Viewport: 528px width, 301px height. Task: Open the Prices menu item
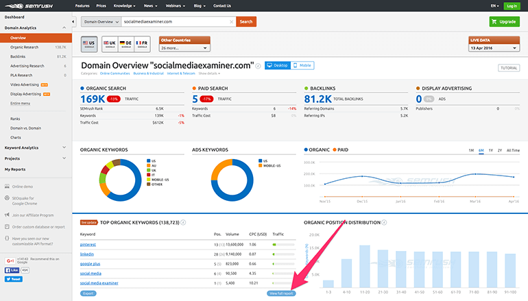(101, 5)
